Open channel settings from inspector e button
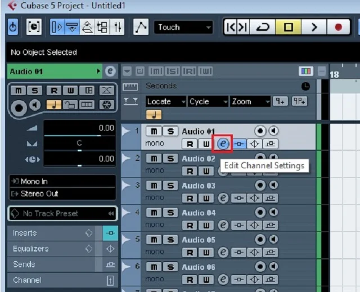The width and height of the screenshot is (360, 292). [x=110, y=71]
